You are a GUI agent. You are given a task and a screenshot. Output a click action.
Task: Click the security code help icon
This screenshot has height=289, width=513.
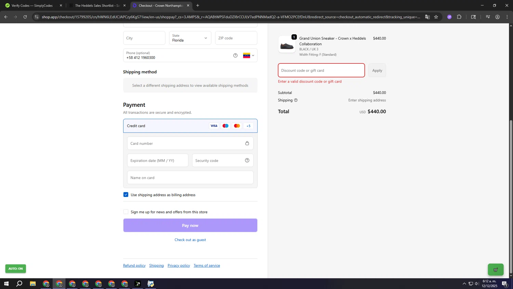[x=247, y=160]
